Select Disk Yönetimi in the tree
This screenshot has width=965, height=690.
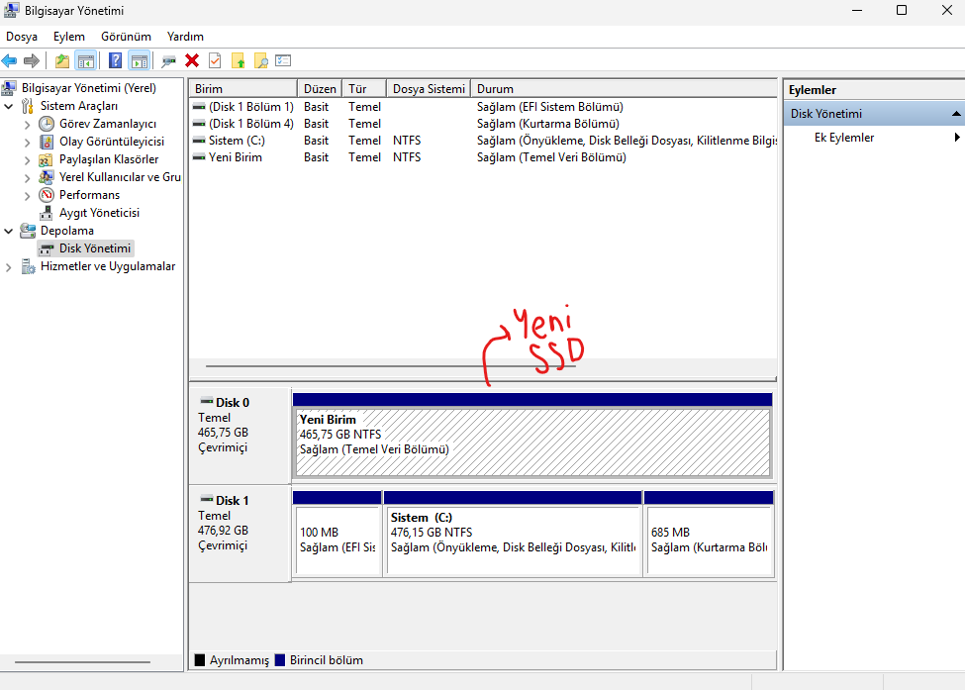click(x=94, y=248)
